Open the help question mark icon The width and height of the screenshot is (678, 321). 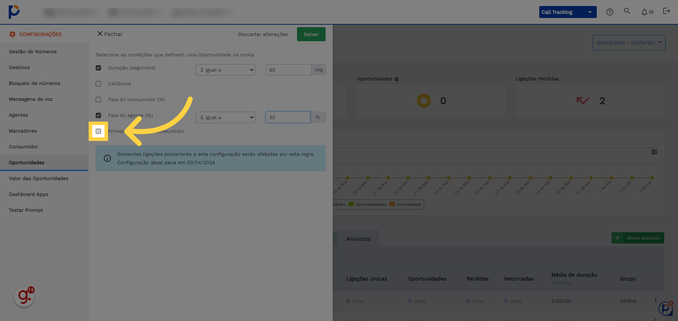pyautogui.click(x=609, y=12)
